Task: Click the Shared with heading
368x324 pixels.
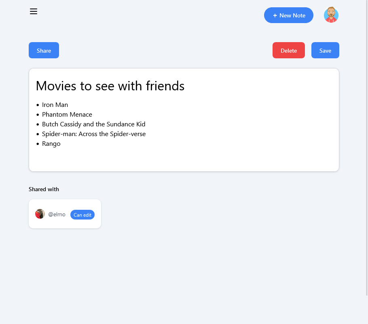Action: 44,189
